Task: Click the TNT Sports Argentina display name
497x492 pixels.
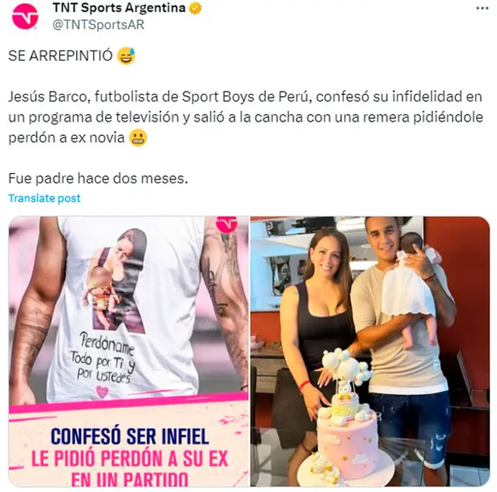Action: click(119, 8)
